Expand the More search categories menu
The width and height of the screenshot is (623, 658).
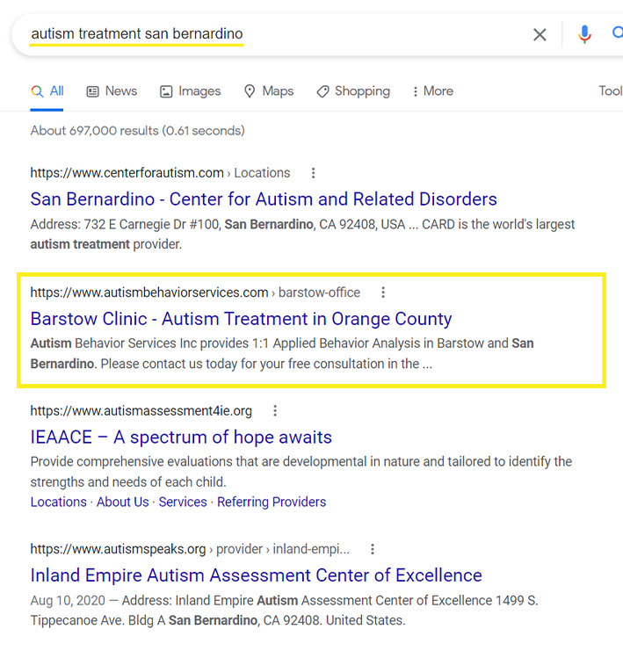point(433,91)
